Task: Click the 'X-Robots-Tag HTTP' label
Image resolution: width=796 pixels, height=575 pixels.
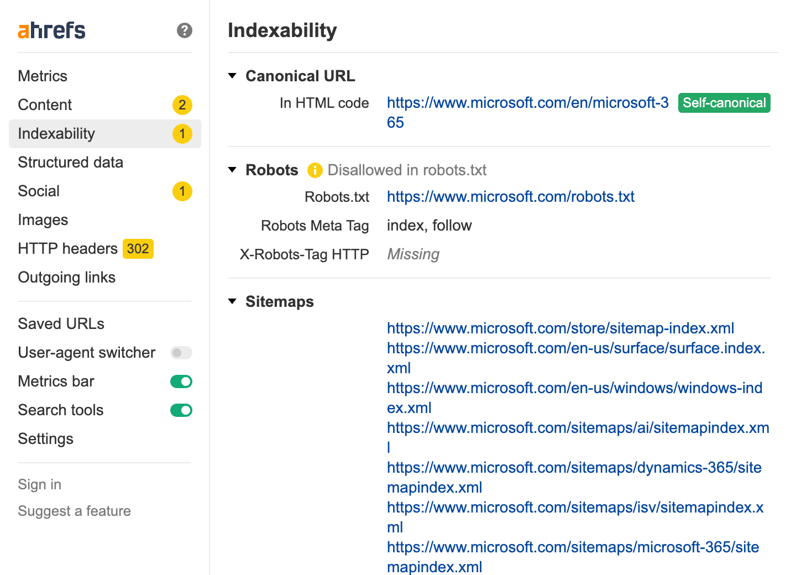Action: point(305,254)
